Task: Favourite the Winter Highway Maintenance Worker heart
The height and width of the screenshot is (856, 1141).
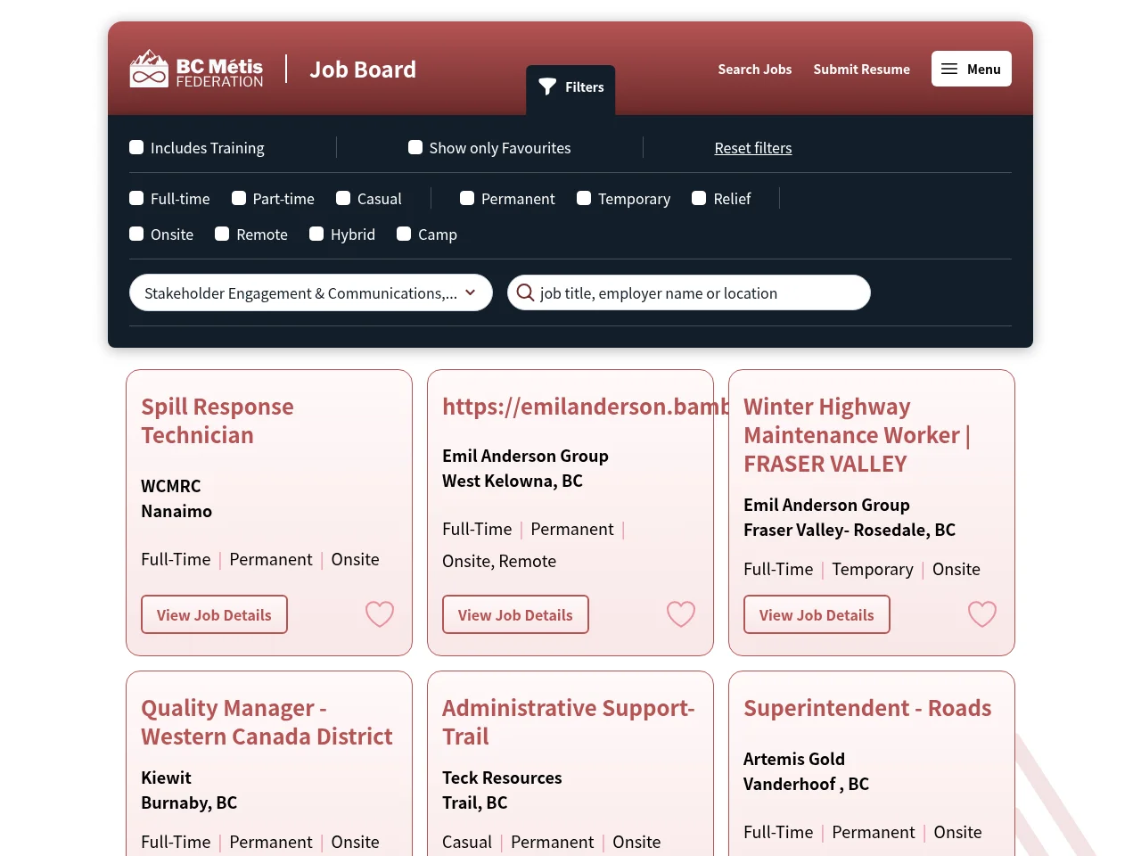Action: coord(982,613)
